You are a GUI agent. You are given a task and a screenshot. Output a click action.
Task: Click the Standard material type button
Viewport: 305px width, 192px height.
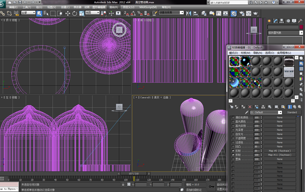click(291, 112)
